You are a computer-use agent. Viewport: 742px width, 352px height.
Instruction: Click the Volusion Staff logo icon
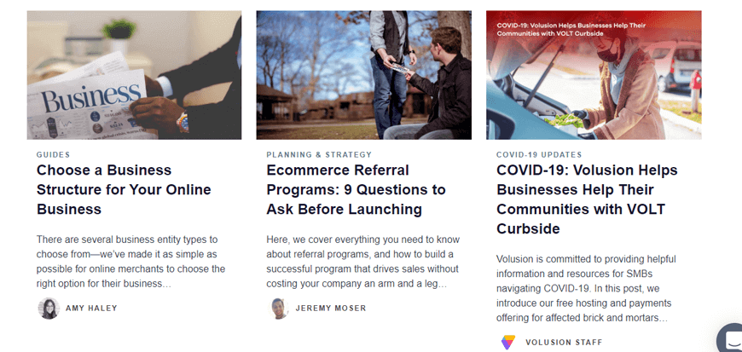tap(508, 342)
